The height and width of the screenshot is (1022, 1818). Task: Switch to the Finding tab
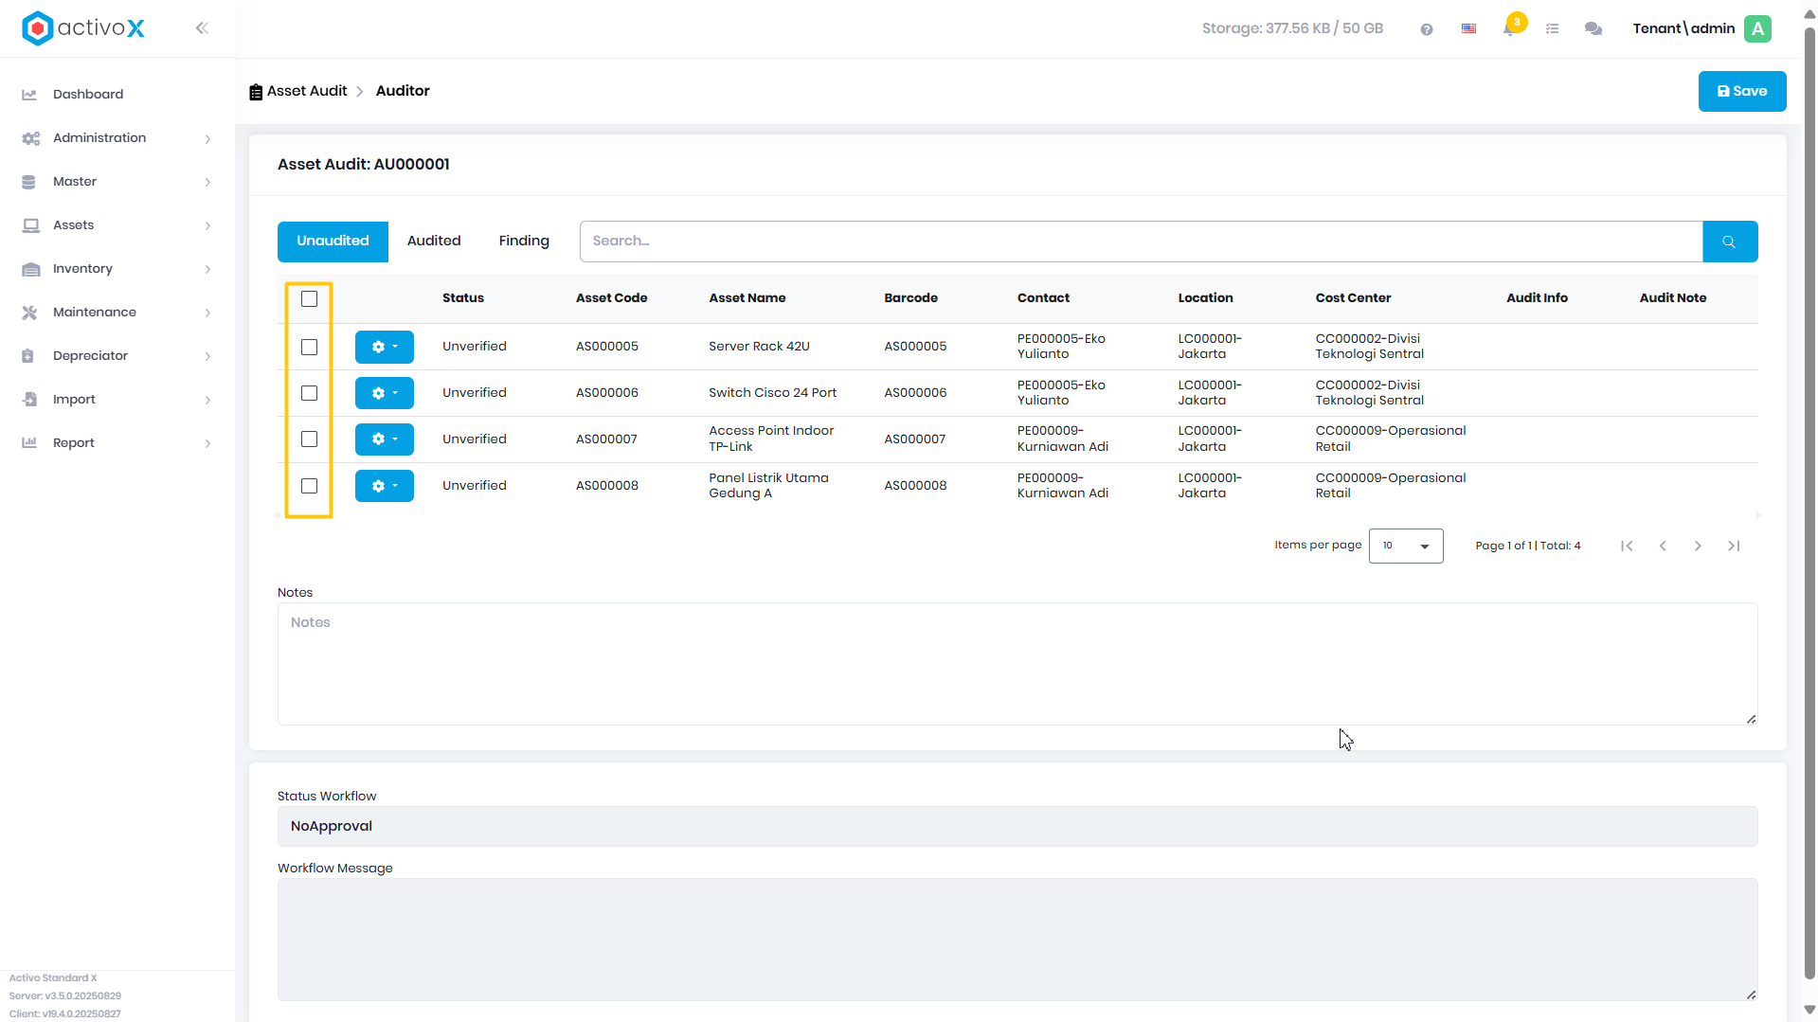(524, 242)
